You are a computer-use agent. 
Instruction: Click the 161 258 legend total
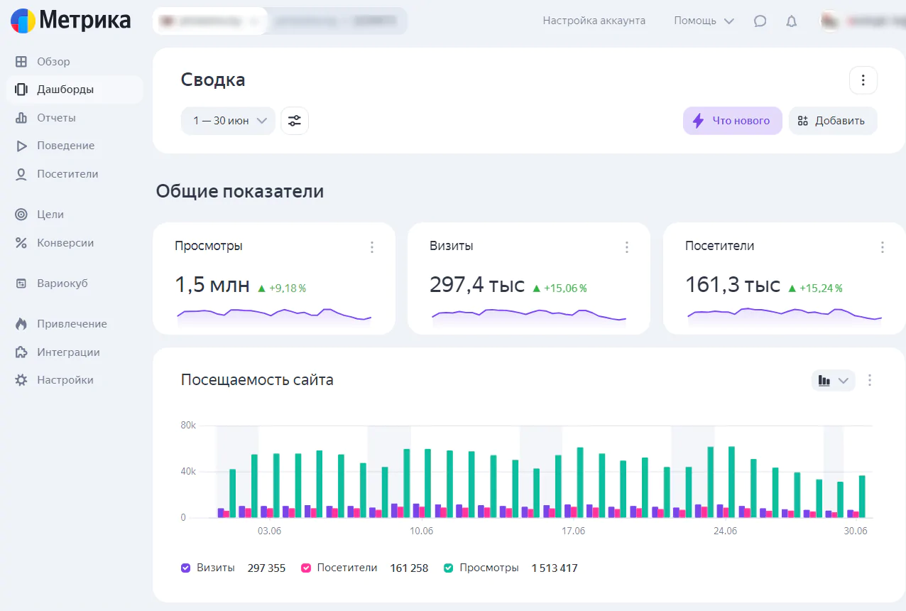(x=409, y=568)
